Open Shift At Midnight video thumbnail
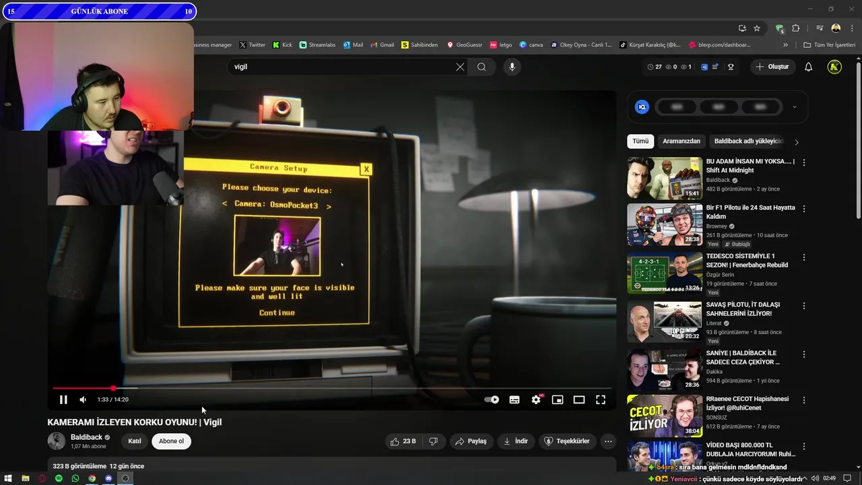The height and width of the screenshot is (485, 862). click(665, 179)
